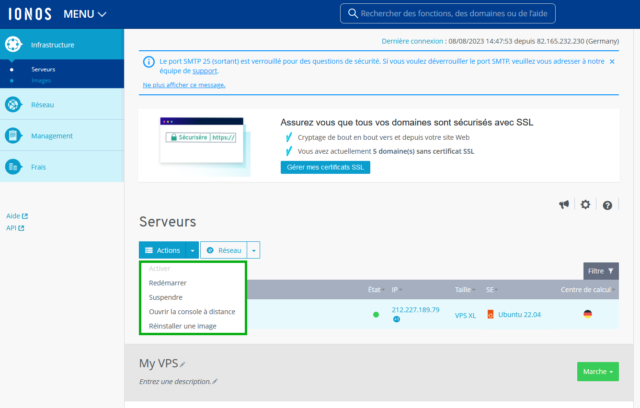
Task: Open the Réseau sidebar section
Action: click(x=62, y=104)
